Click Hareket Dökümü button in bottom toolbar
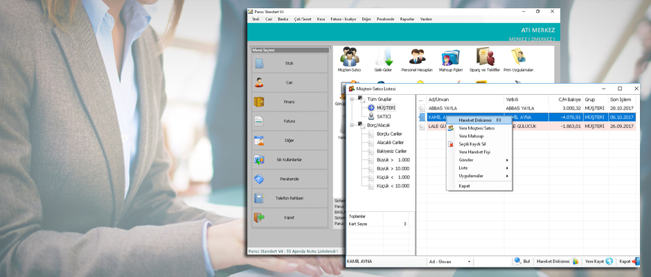 click(558, 262)
